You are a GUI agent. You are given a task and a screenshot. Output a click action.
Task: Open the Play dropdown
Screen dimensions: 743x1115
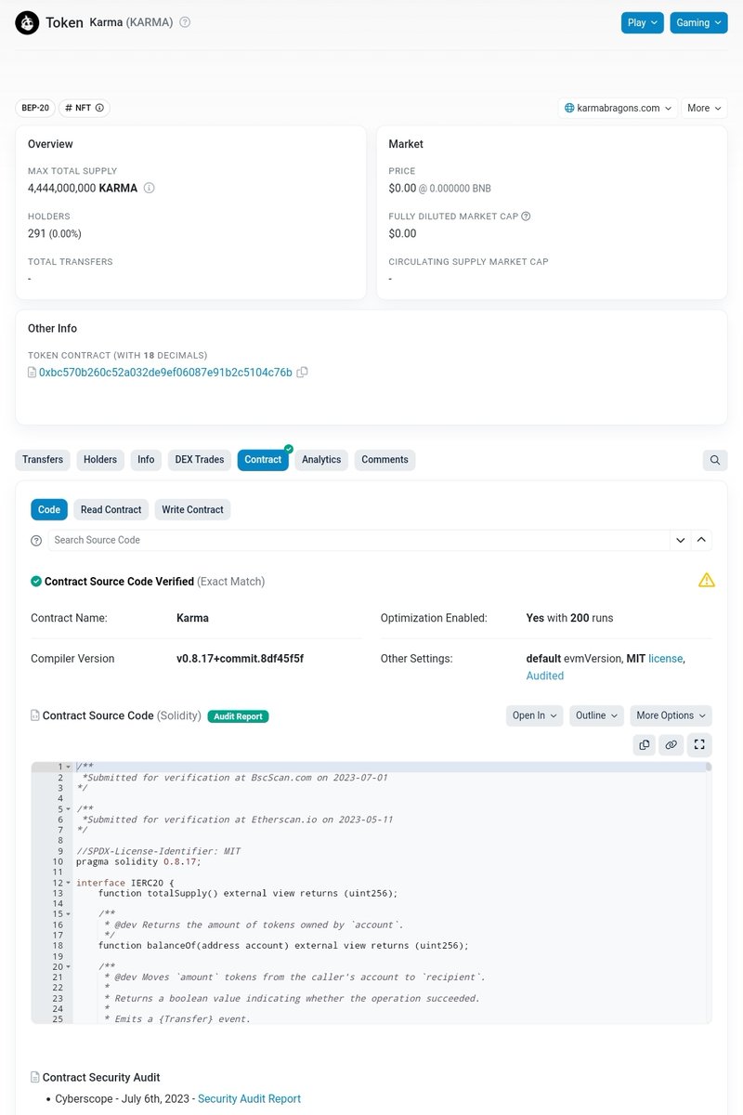click(643, 22)
